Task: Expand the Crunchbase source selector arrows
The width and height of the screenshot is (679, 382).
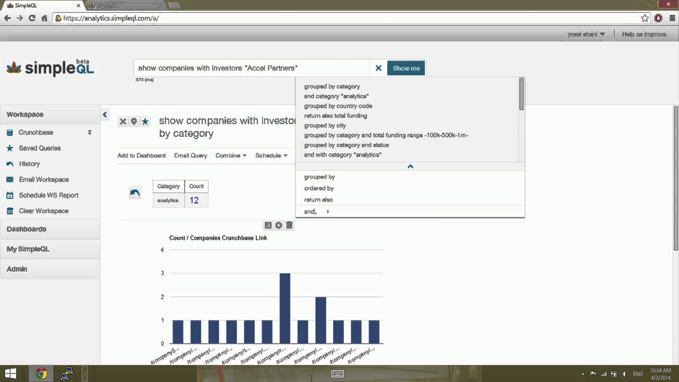Action: [90, 133]
